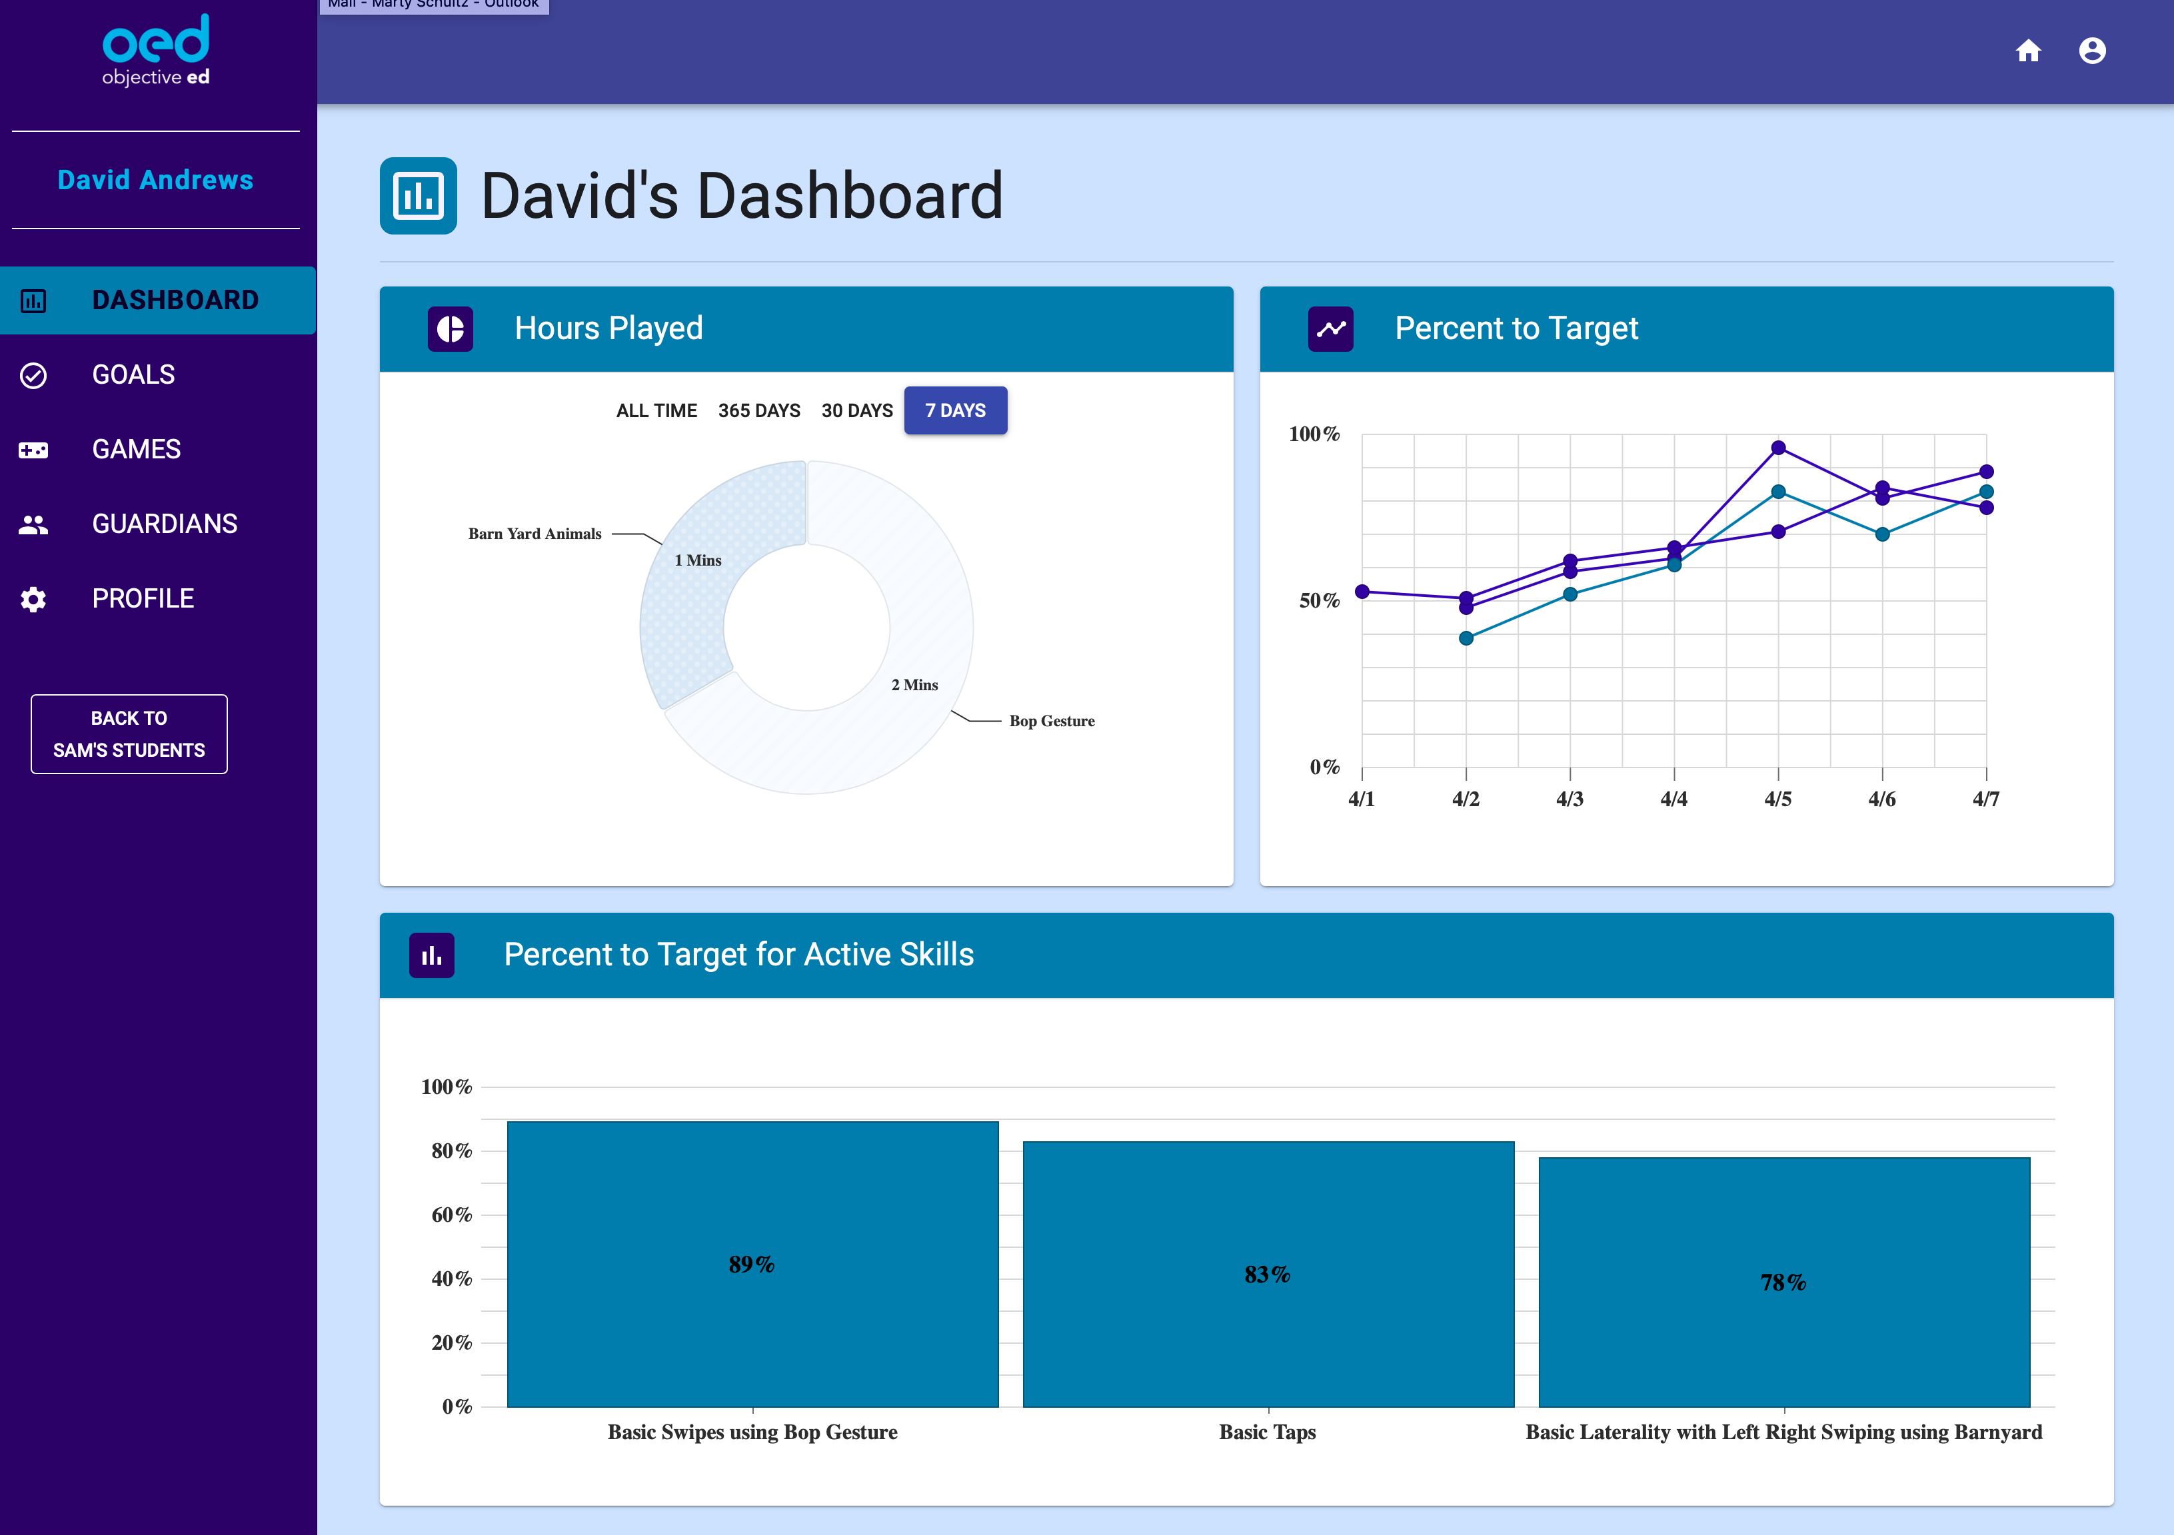
Task: Click the Percent to Target trend icon
Action: click(1330, 329)
